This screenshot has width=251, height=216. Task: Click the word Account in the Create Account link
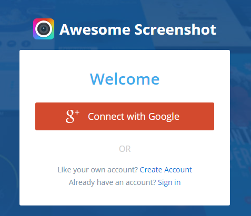(x=178, y=170)
